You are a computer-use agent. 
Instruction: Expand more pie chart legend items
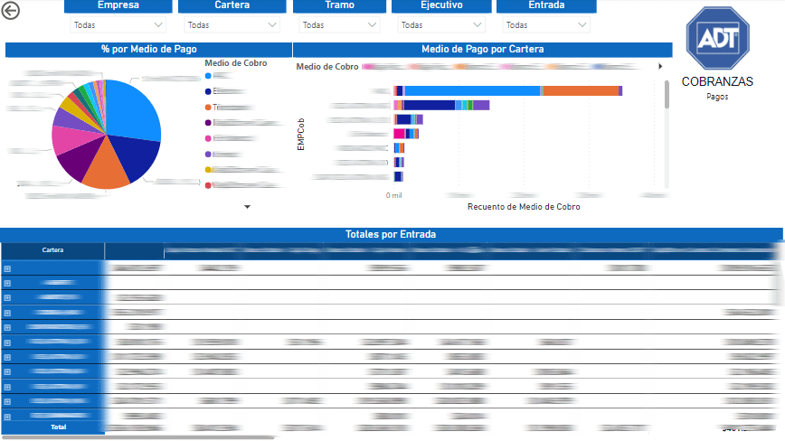pyautogui.click(x=247, y=207)
